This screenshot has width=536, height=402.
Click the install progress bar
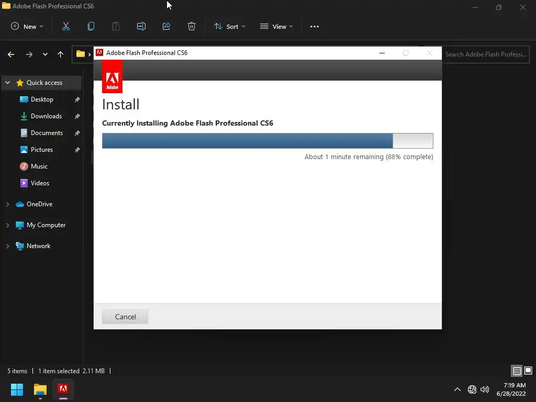267,141
